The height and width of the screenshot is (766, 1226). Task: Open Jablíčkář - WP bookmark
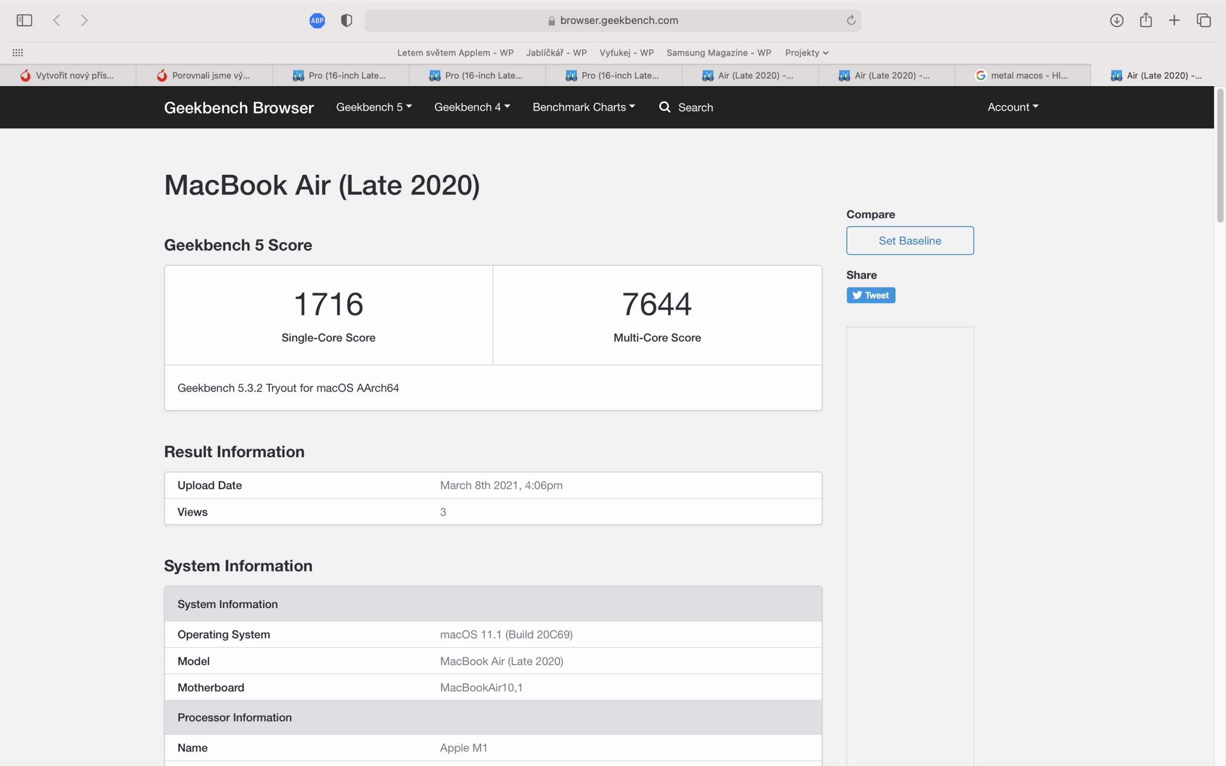556,53
